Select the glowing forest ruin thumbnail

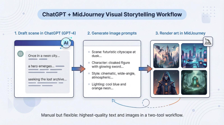(194, 82)
